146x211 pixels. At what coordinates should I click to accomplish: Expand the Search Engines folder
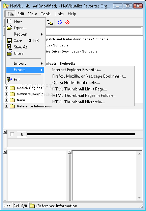tap(6, 88)
